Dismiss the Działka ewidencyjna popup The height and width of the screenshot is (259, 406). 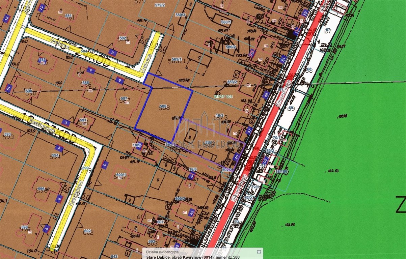pos(258,251)
